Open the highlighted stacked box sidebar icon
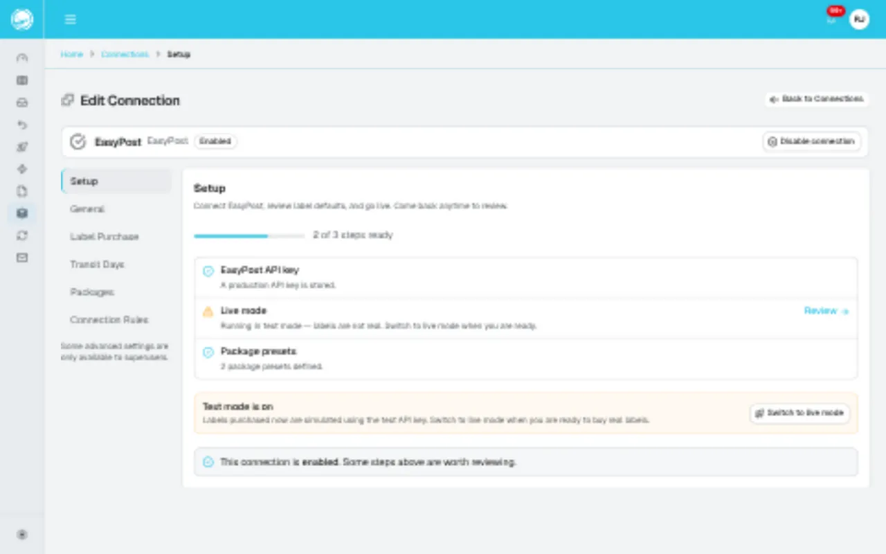Viewport: 886px width, 554px height. pyautogui.click(x=22, y=213)
